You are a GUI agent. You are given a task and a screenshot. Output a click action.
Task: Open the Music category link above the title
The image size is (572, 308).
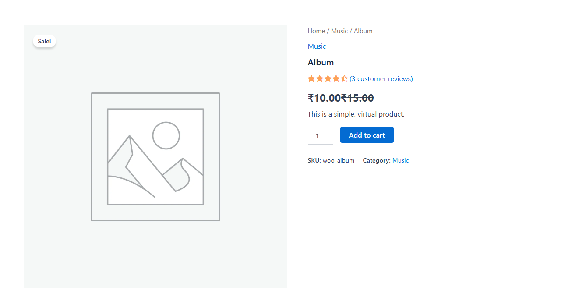pyautogui.click(x=317, y=46)
